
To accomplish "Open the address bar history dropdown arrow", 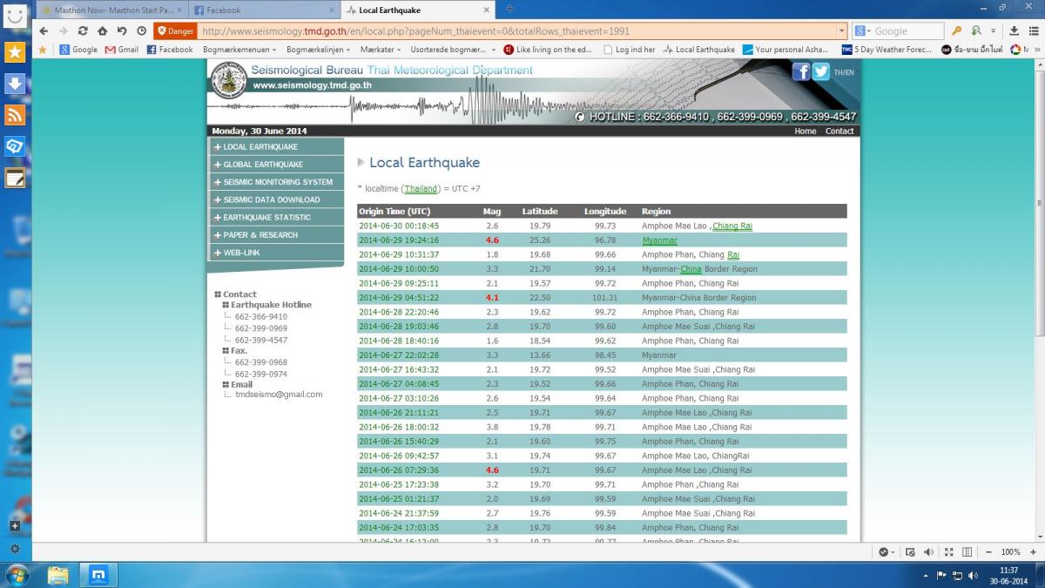I will 841,30.
